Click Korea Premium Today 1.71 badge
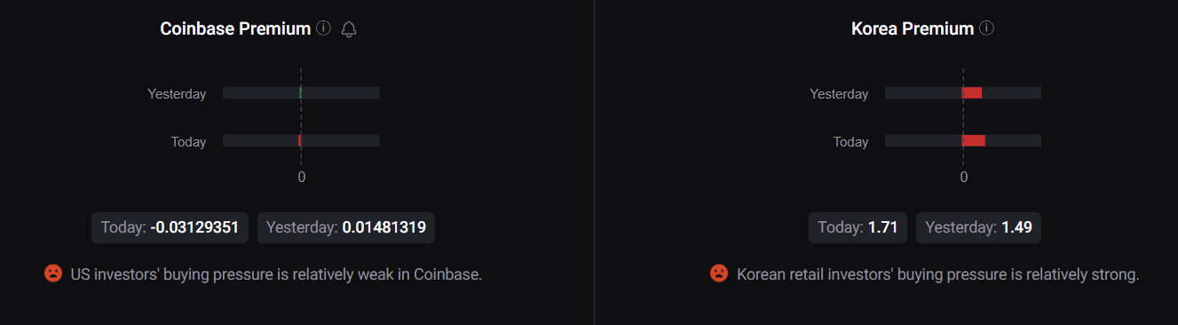The height and width of the screenshot is (325, 1178). 858,227
